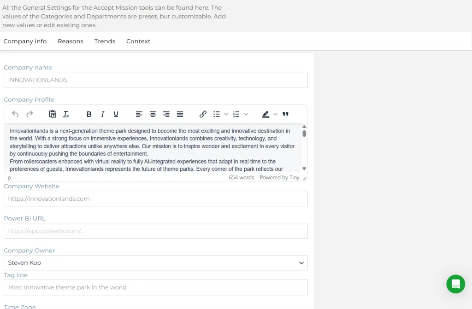Insert a blockquote
This screenshot has height=309, width=472.
coord(285,114)
